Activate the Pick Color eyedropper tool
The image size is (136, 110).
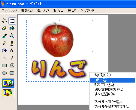(5, 36)
